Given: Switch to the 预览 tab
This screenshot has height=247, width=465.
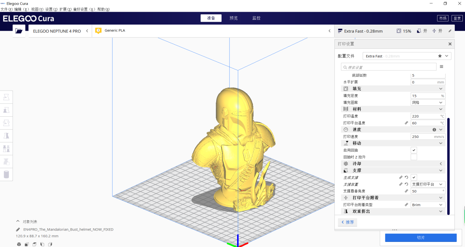Looking at the screenshot, I should click(x=233, y=18).
